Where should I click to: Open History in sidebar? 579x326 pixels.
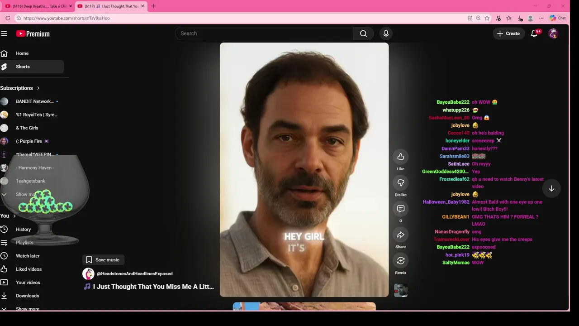click(32, 229)
